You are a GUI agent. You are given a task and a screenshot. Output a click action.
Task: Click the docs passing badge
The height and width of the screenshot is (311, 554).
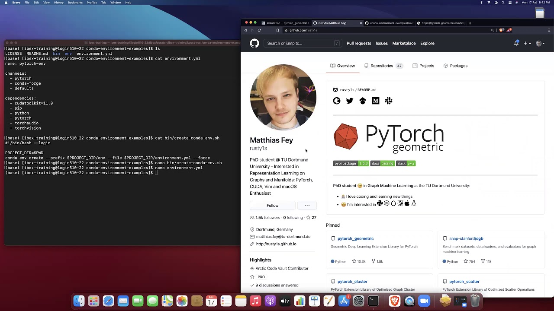[x=383, y=163]
